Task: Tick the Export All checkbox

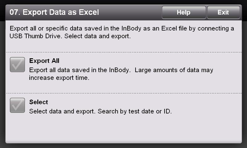Action: point(17,65)
